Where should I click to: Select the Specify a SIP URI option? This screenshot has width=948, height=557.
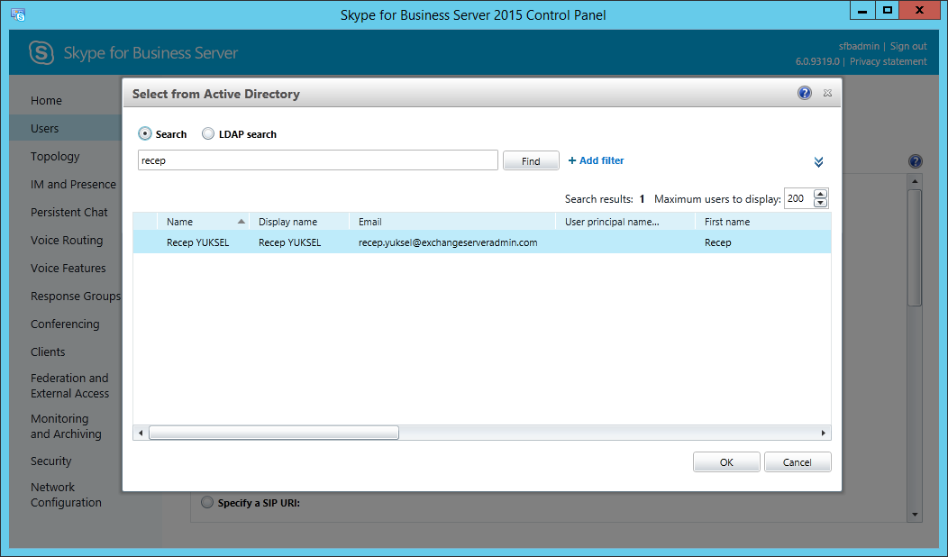point(207,502)
